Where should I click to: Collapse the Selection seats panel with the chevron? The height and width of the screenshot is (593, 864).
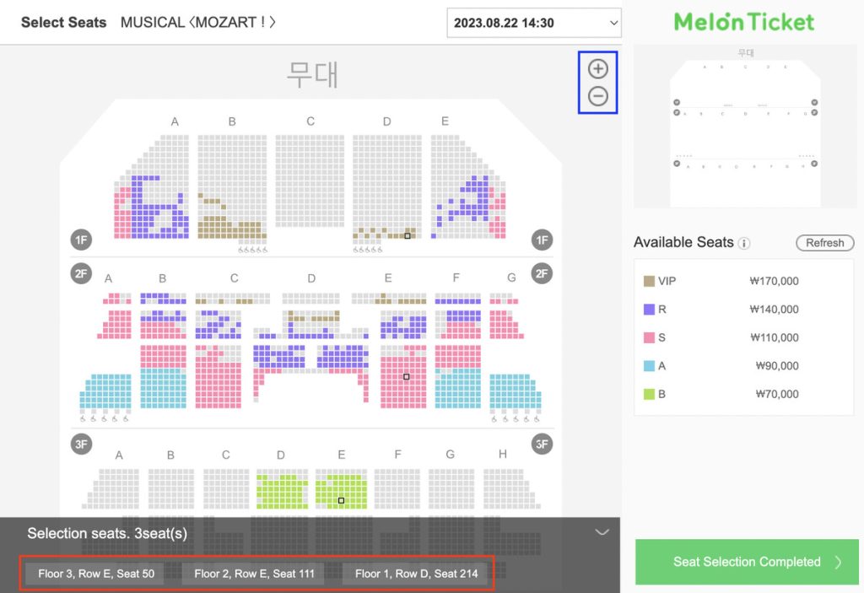click(602, 532)
